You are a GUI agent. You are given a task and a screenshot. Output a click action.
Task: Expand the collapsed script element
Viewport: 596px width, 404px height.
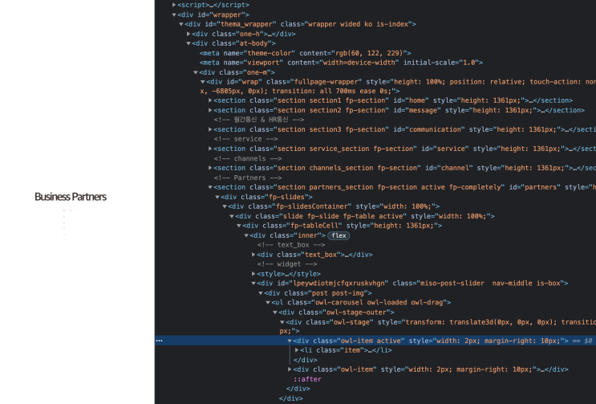(x=175, y=5)
